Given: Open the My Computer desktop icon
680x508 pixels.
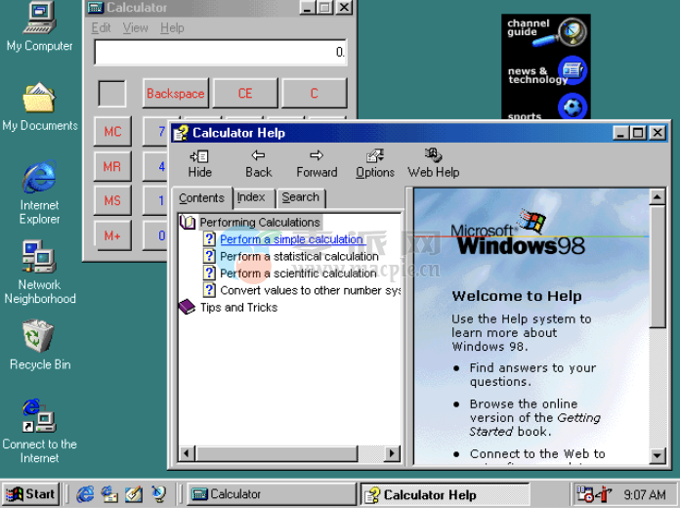Looking at the screenshot, I should 39,26.
